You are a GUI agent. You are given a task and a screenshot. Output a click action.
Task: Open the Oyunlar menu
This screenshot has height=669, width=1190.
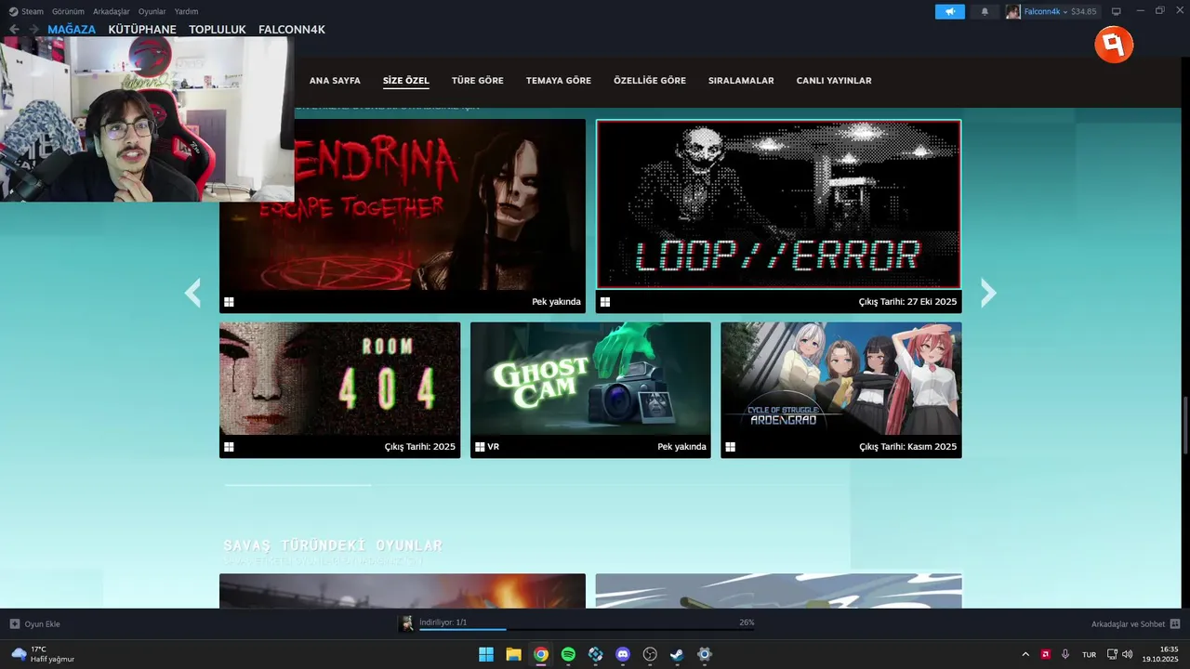(152, 11)
